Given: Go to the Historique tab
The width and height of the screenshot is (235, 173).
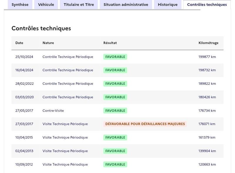Looking at the screenshot, I should coord(167,5).
